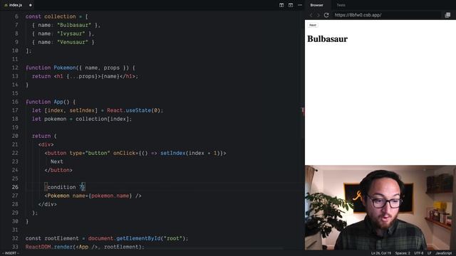Image resolution: width=456 pixels, height=256 pixels.
Task: Switch to the Tests tab
Action: coord(341,5)
